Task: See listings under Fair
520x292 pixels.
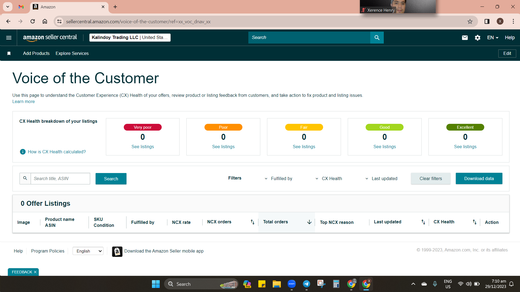Action: click(x=304, y=147)
